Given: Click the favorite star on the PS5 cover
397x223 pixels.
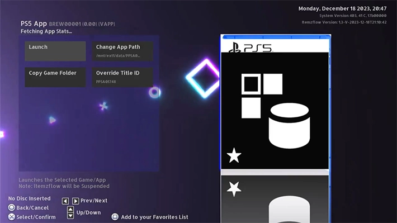Looking at the screenshot, I should [x=234, y=155].
